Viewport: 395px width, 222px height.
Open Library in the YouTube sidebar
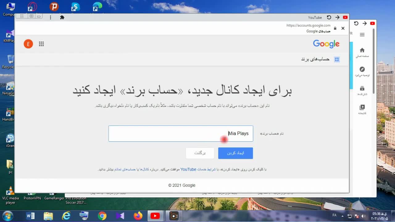362,109
